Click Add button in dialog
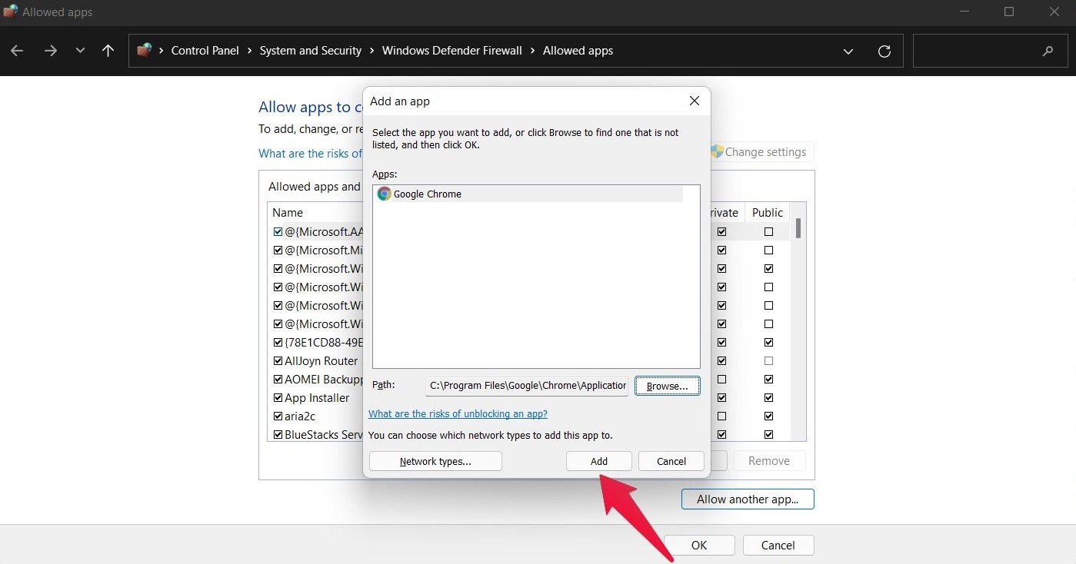This screenshot has width=1076, height=564. [599, 461]
